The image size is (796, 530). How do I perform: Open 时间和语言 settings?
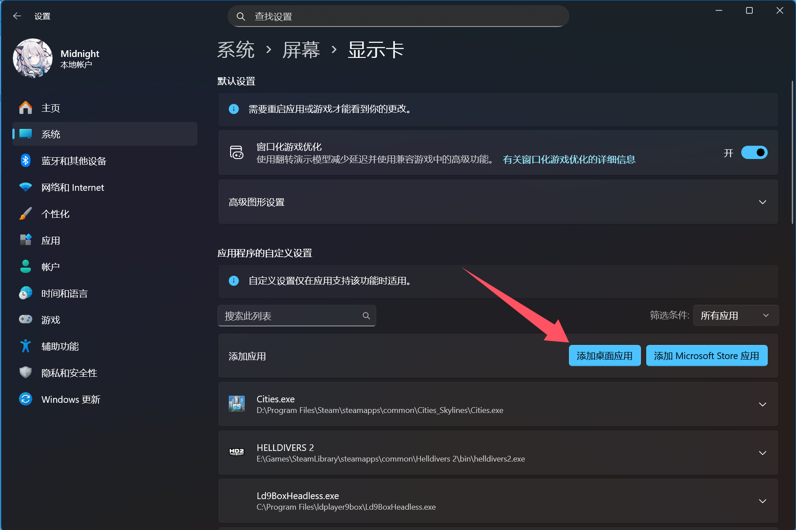[x=64, y=293]
